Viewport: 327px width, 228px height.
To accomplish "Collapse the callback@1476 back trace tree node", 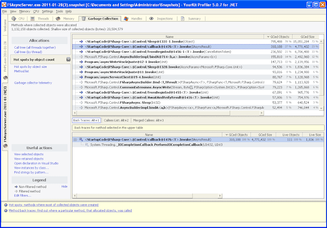I will tap(75, 140).
